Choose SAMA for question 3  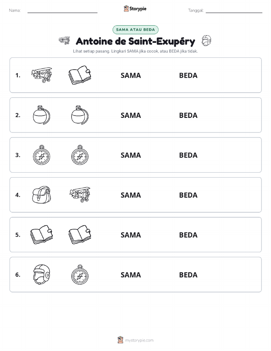pyautogui.click(x=131, y=155)
